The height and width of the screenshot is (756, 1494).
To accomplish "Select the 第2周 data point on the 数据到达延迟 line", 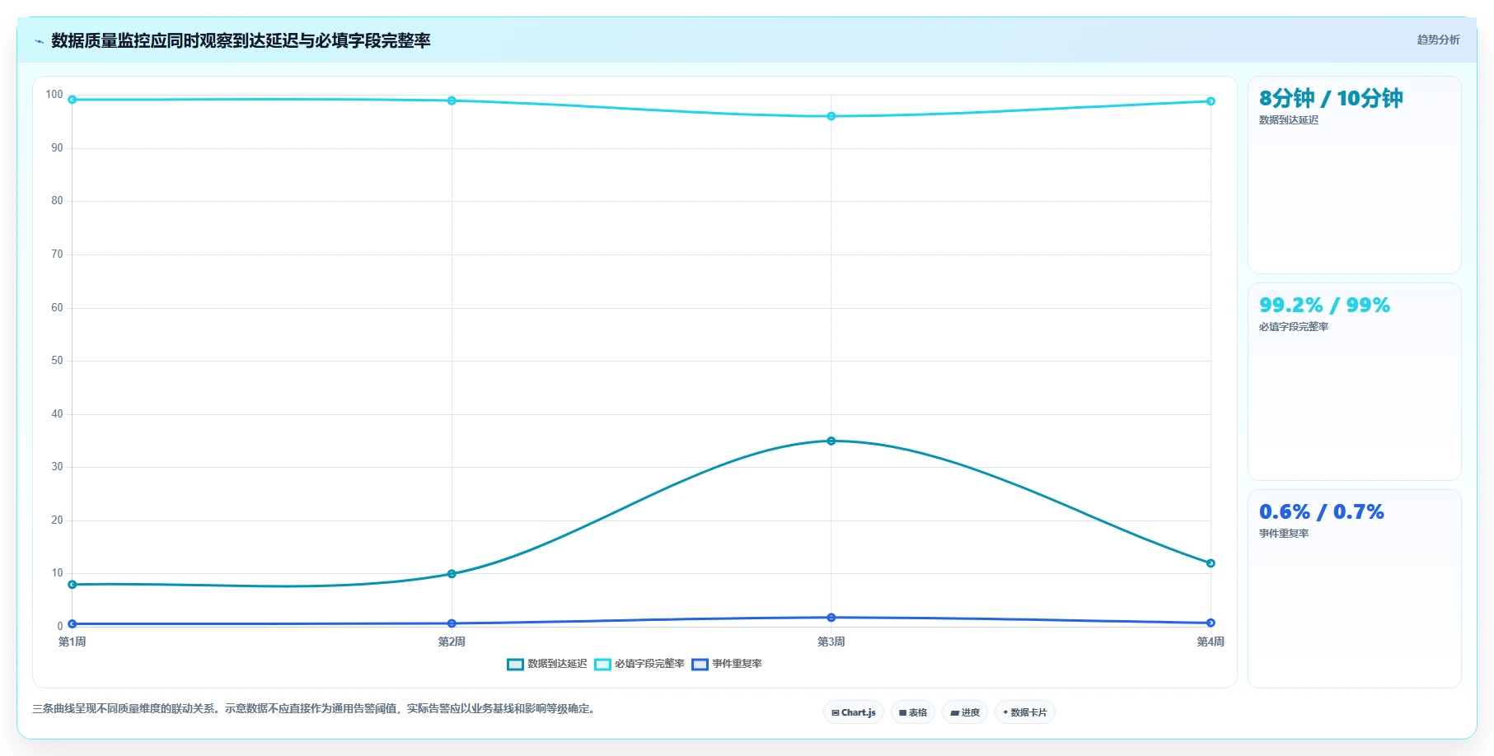I will pos(452,574).
